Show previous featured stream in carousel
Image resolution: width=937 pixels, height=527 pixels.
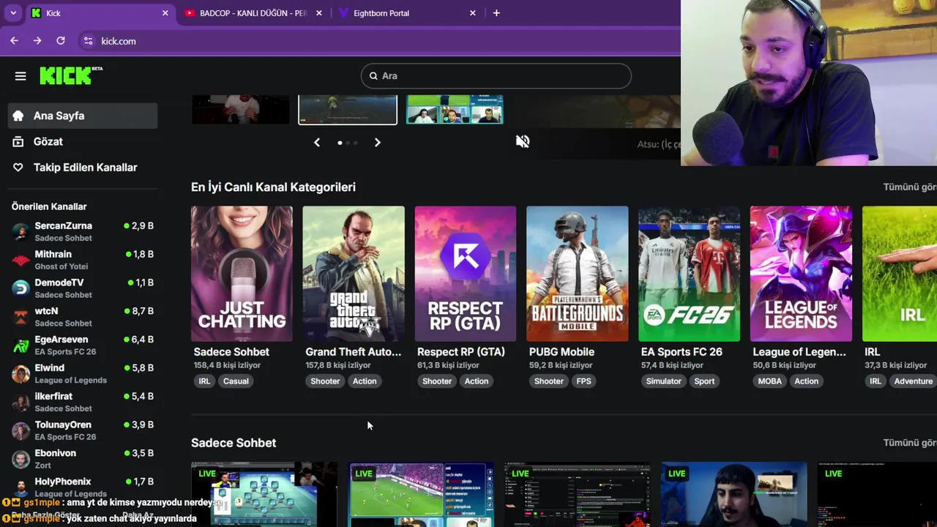click(x=317, y=143)
